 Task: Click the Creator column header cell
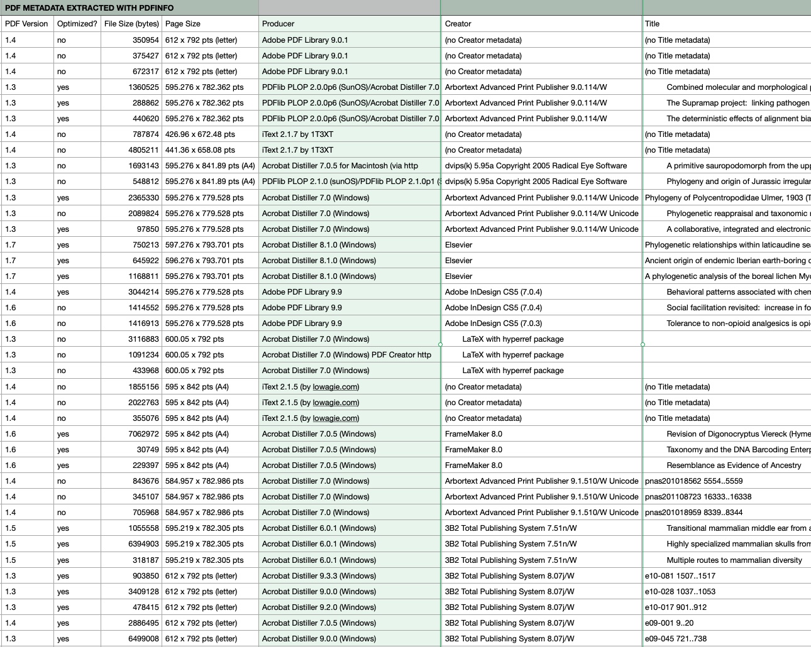tap(541, 24)
